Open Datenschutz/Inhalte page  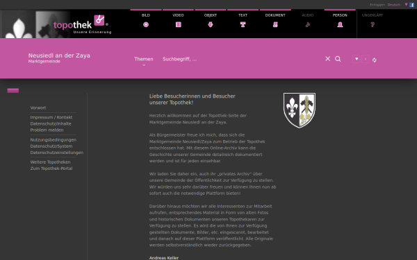click(51, 123)
